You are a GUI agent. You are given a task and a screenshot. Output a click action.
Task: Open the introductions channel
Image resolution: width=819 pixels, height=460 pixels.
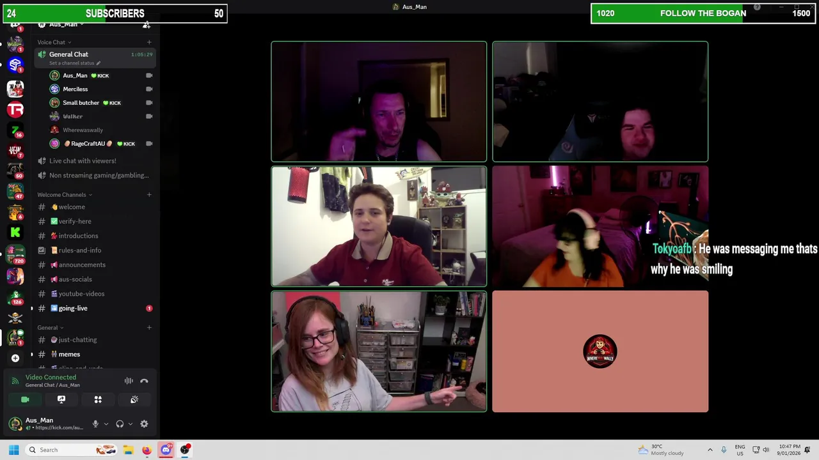tap(95, 236)
